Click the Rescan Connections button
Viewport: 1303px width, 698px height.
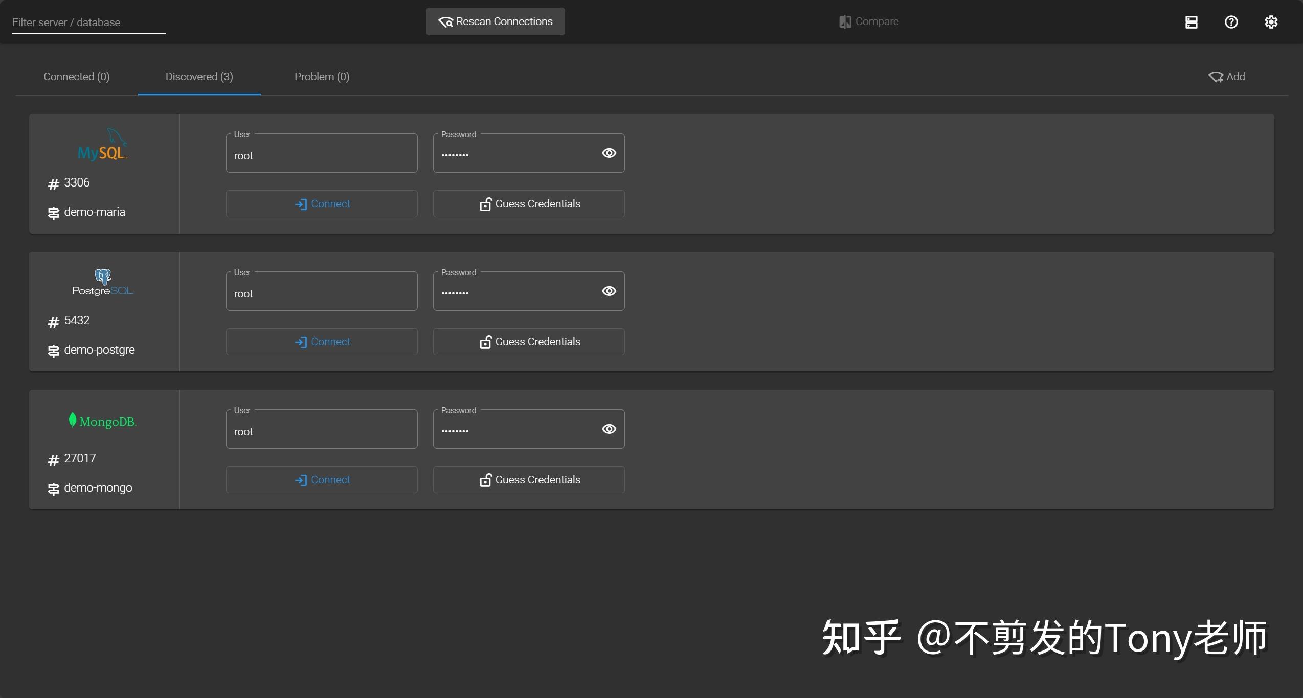(495, 21)
